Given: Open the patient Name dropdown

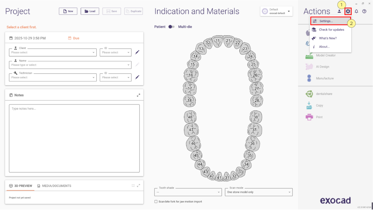Looking at the screenshot, I should (70, 65).
